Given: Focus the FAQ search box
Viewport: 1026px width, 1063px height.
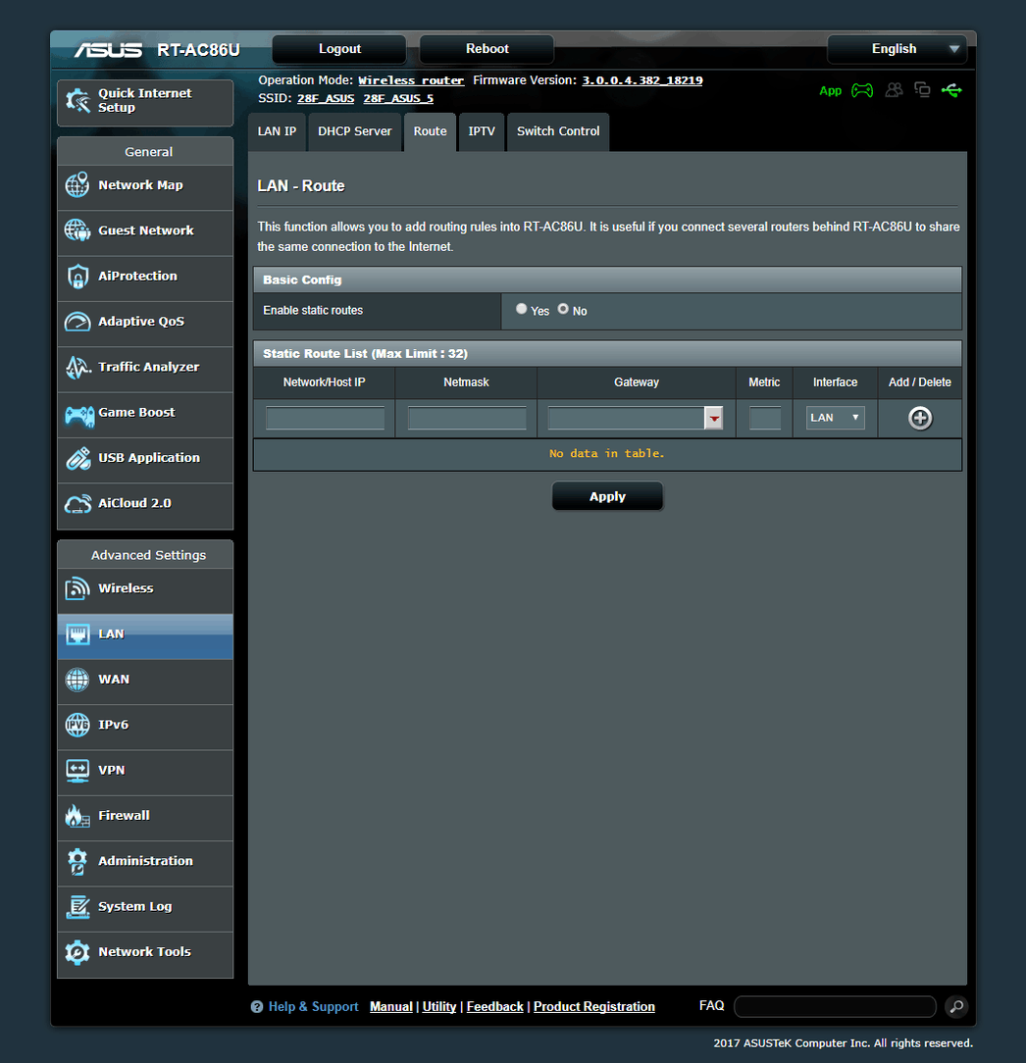Looking at the screenshot, I should [835, 1007].
